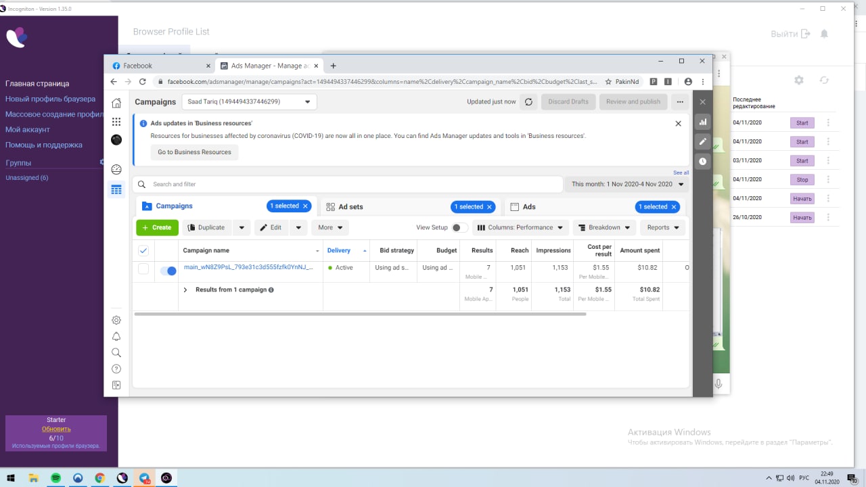Click the Обновить upgrade link

pos(56,429)
